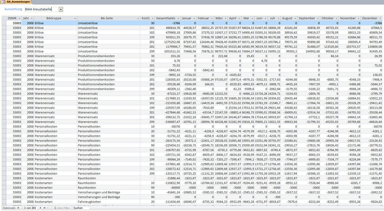Open the August column filter dropdown

coord(295,18)
